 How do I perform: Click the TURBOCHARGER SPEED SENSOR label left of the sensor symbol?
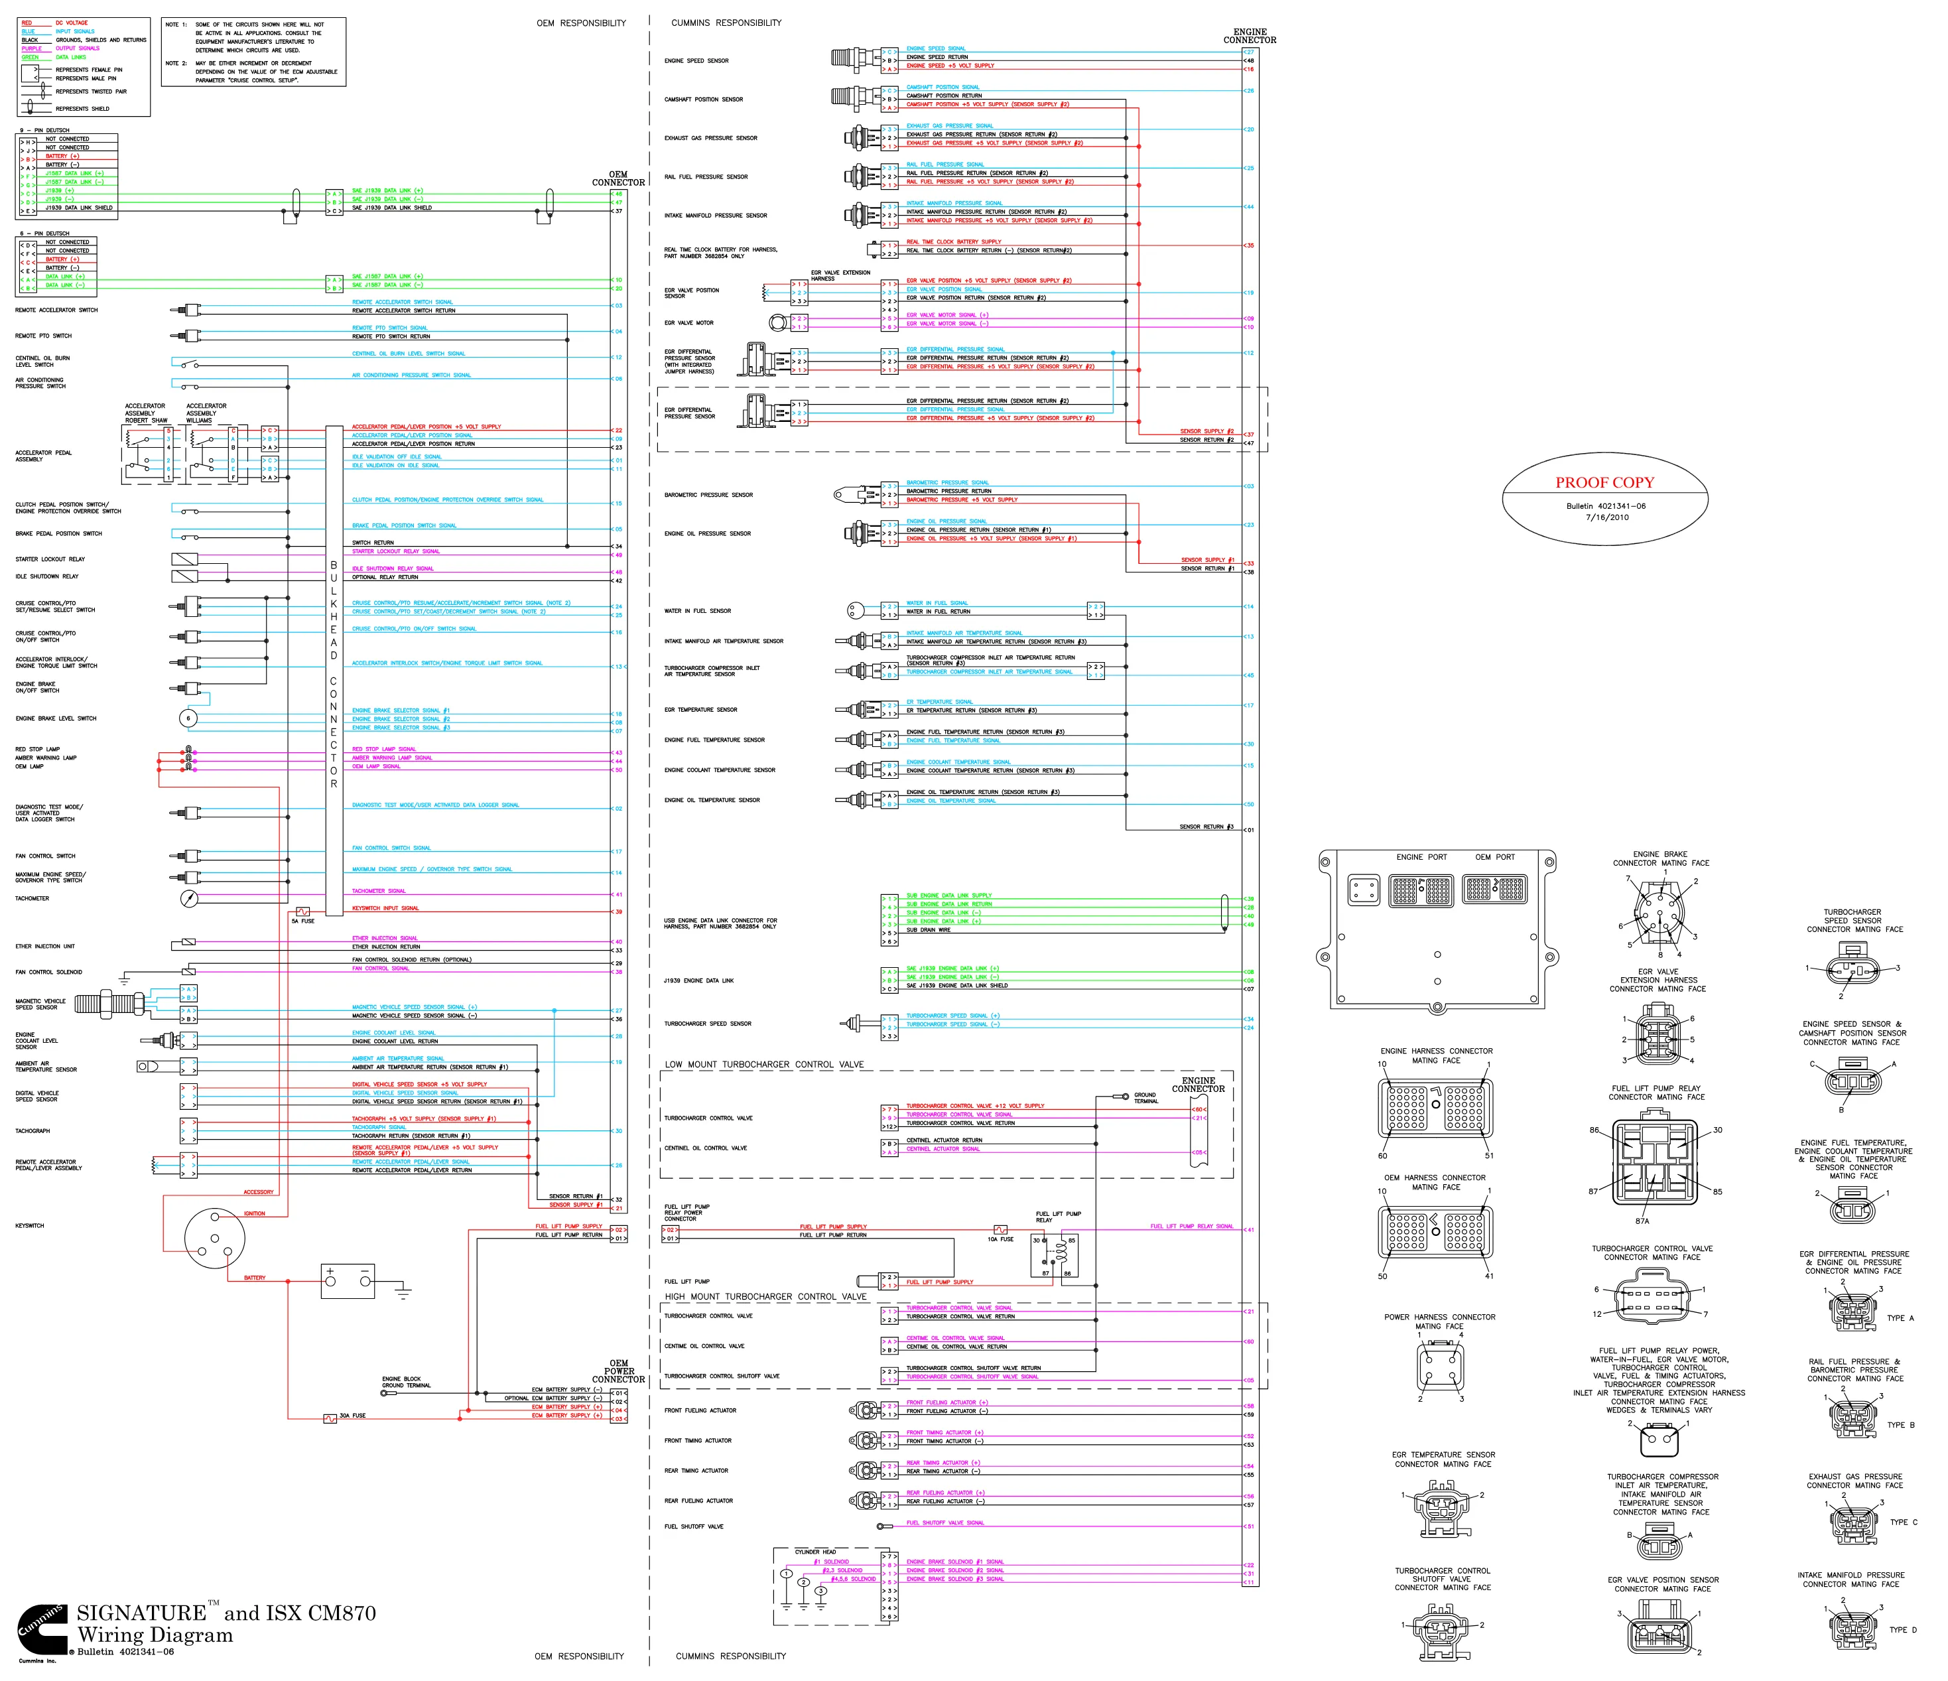(708, 1024)
